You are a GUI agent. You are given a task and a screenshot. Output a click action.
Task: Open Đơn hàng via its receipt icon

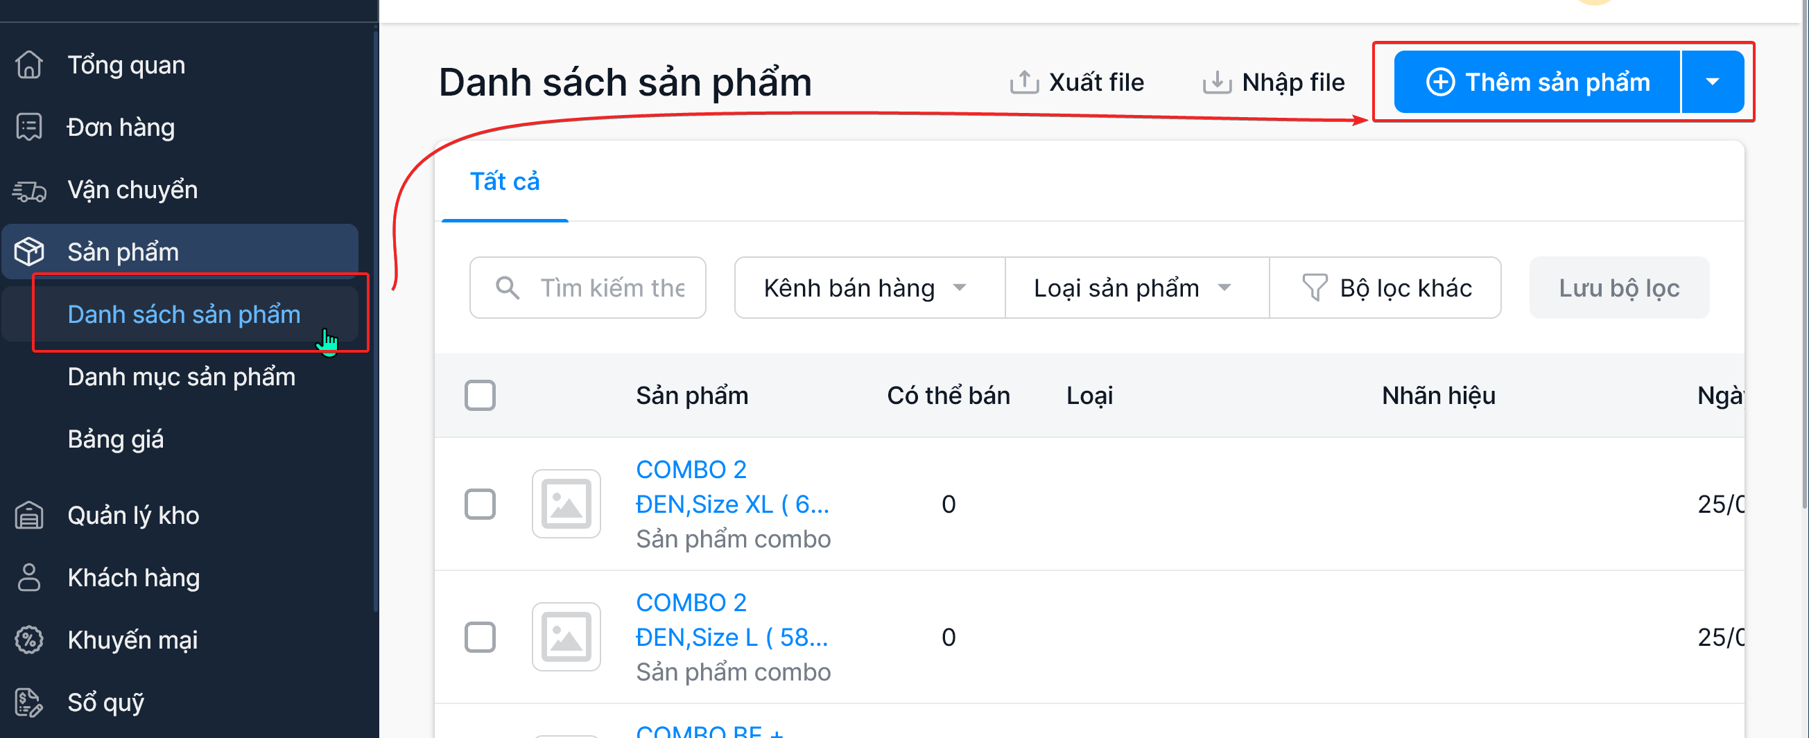pos(29,127)
